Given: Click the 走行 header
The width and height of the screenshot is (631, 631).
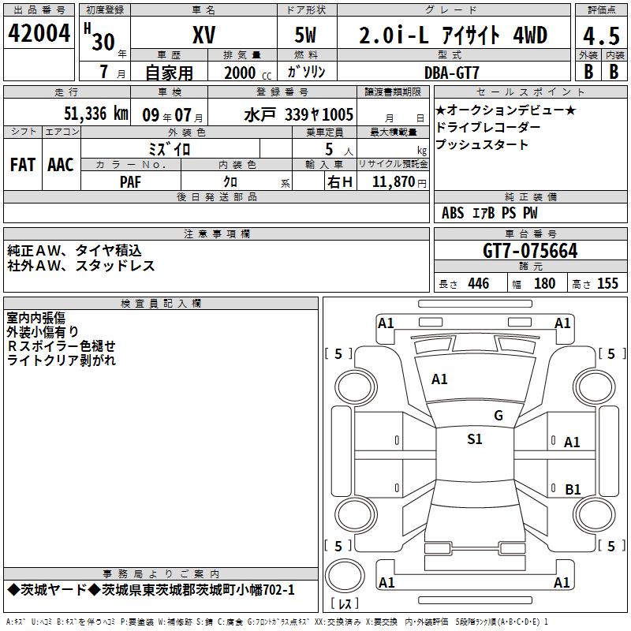Looking at the screenshot, I should tap(66, 91).
